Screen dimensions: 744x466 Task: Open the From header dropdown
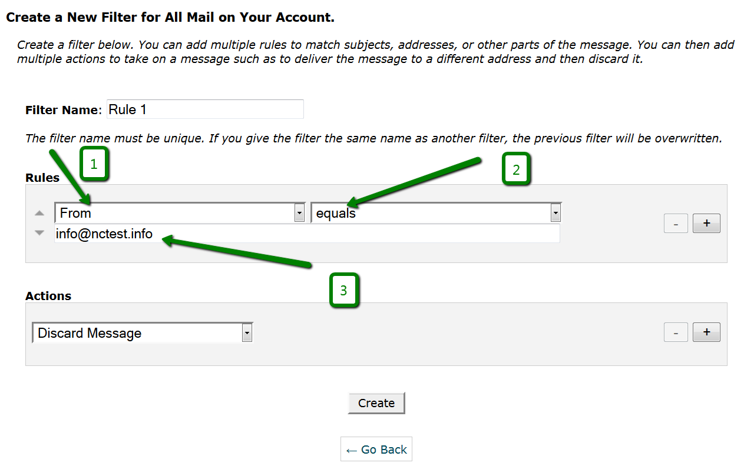click(180, 213)
